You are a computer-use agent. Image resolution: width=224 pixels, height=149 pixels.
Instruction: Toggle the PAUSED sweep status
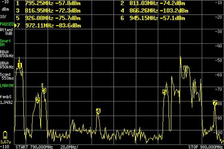[6, 24]
